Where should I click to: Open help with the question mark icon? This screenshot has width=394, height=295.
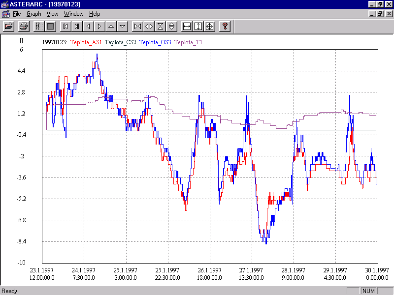(x=225, y=26)
